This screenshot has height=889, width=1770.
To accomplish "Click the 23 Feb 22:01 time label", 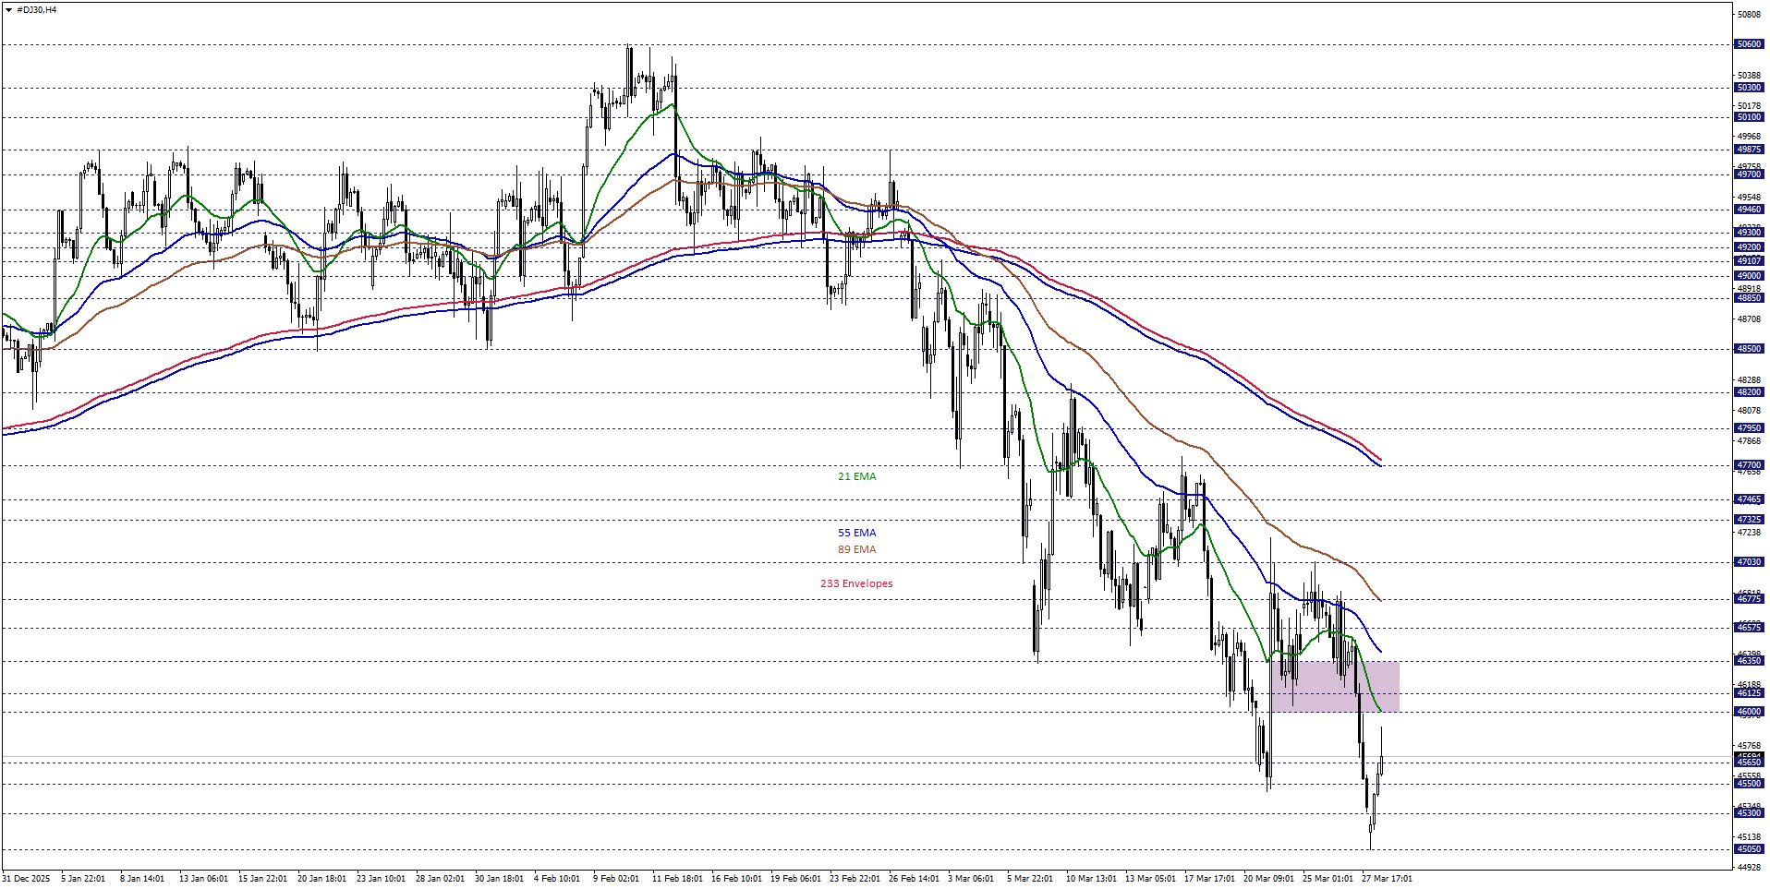I will (x=855, y=879).
